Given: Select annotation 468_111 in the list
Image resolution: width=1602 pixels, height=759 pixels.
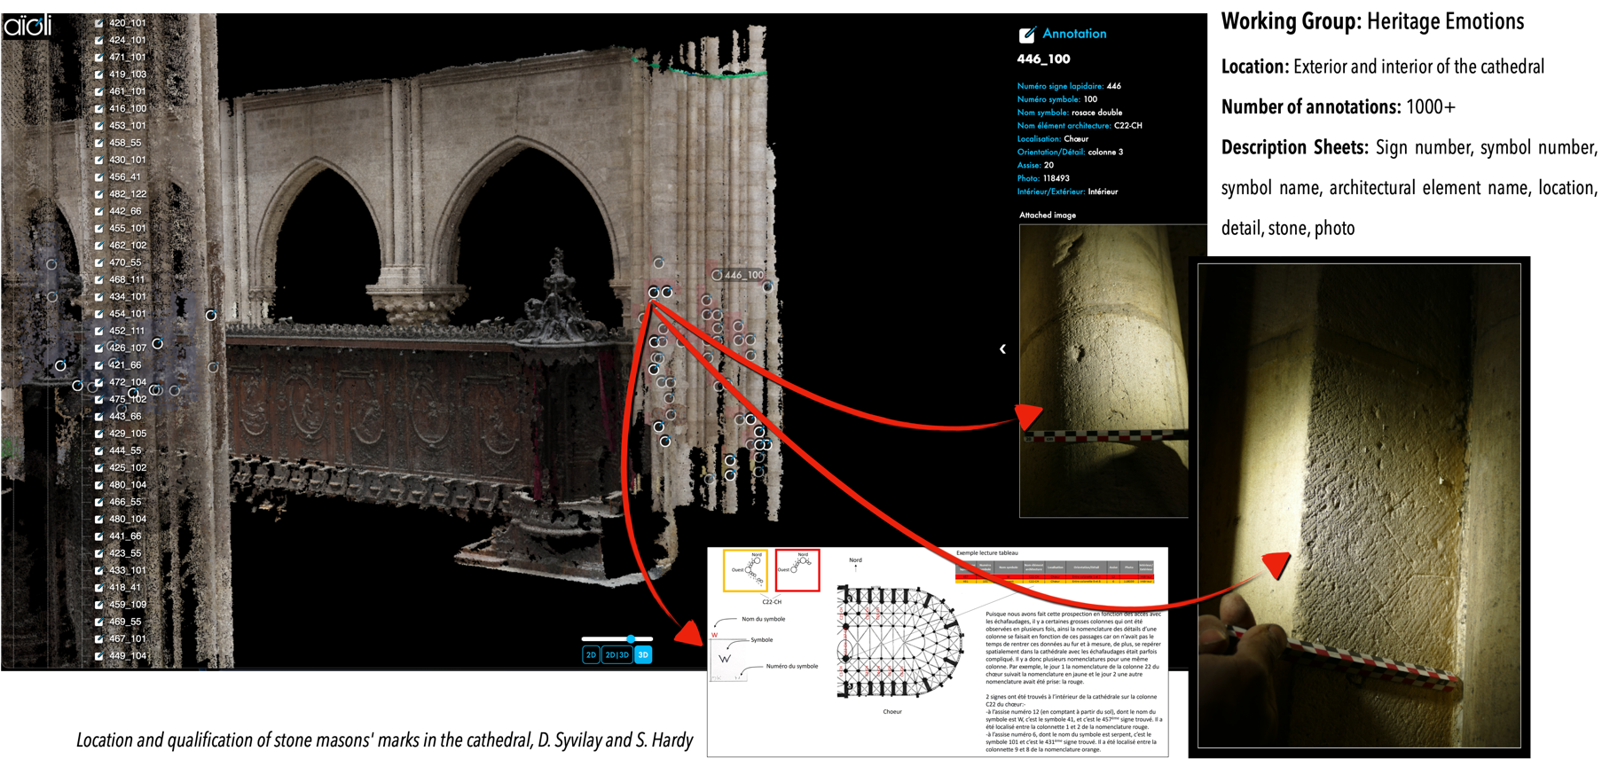Looking at the screenshot, I should [x=127, y=279].
